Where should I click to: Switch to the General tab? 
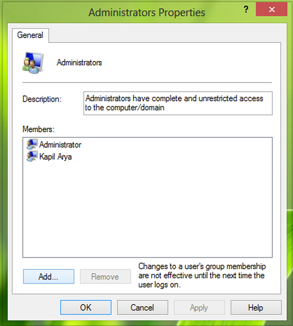click(30, 35)
